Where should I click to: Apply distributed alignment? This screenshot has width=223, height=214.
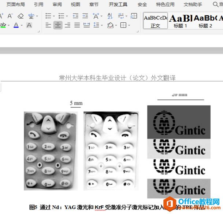click(x=87, y=25)
